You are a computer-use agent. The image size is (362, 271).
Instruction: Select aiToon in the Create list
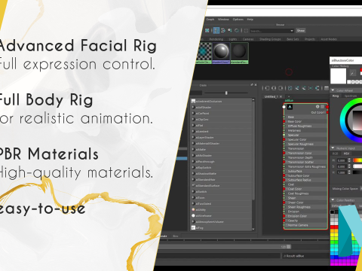tap(221, 198)
